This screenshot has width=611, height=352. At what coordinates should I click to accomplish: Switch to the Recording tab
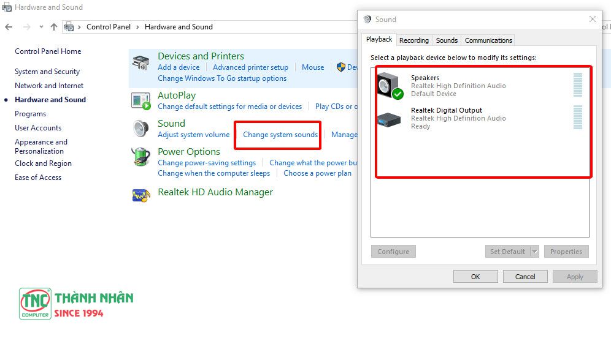(414, 40)
